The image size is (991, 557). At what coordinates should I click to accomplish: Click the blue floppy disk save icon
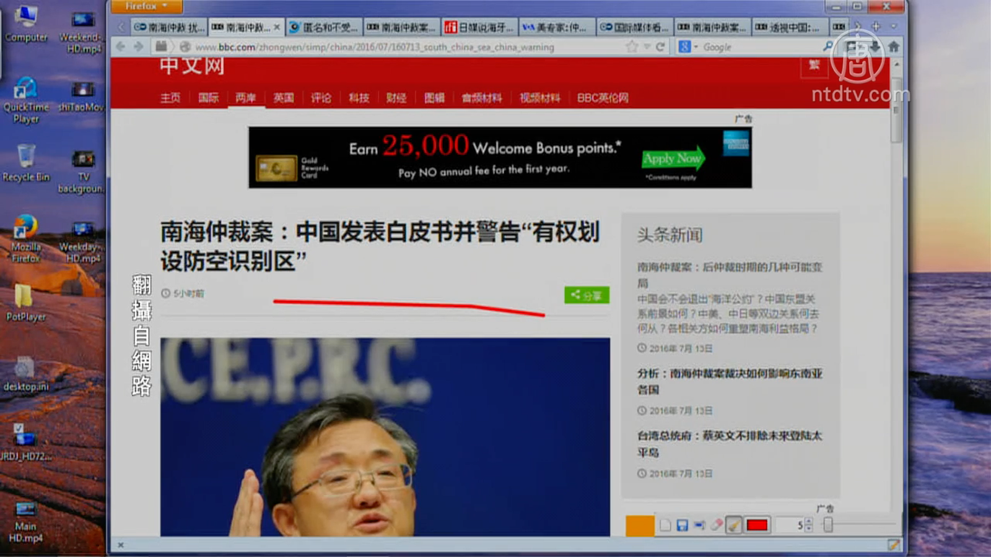click(682, 525)
